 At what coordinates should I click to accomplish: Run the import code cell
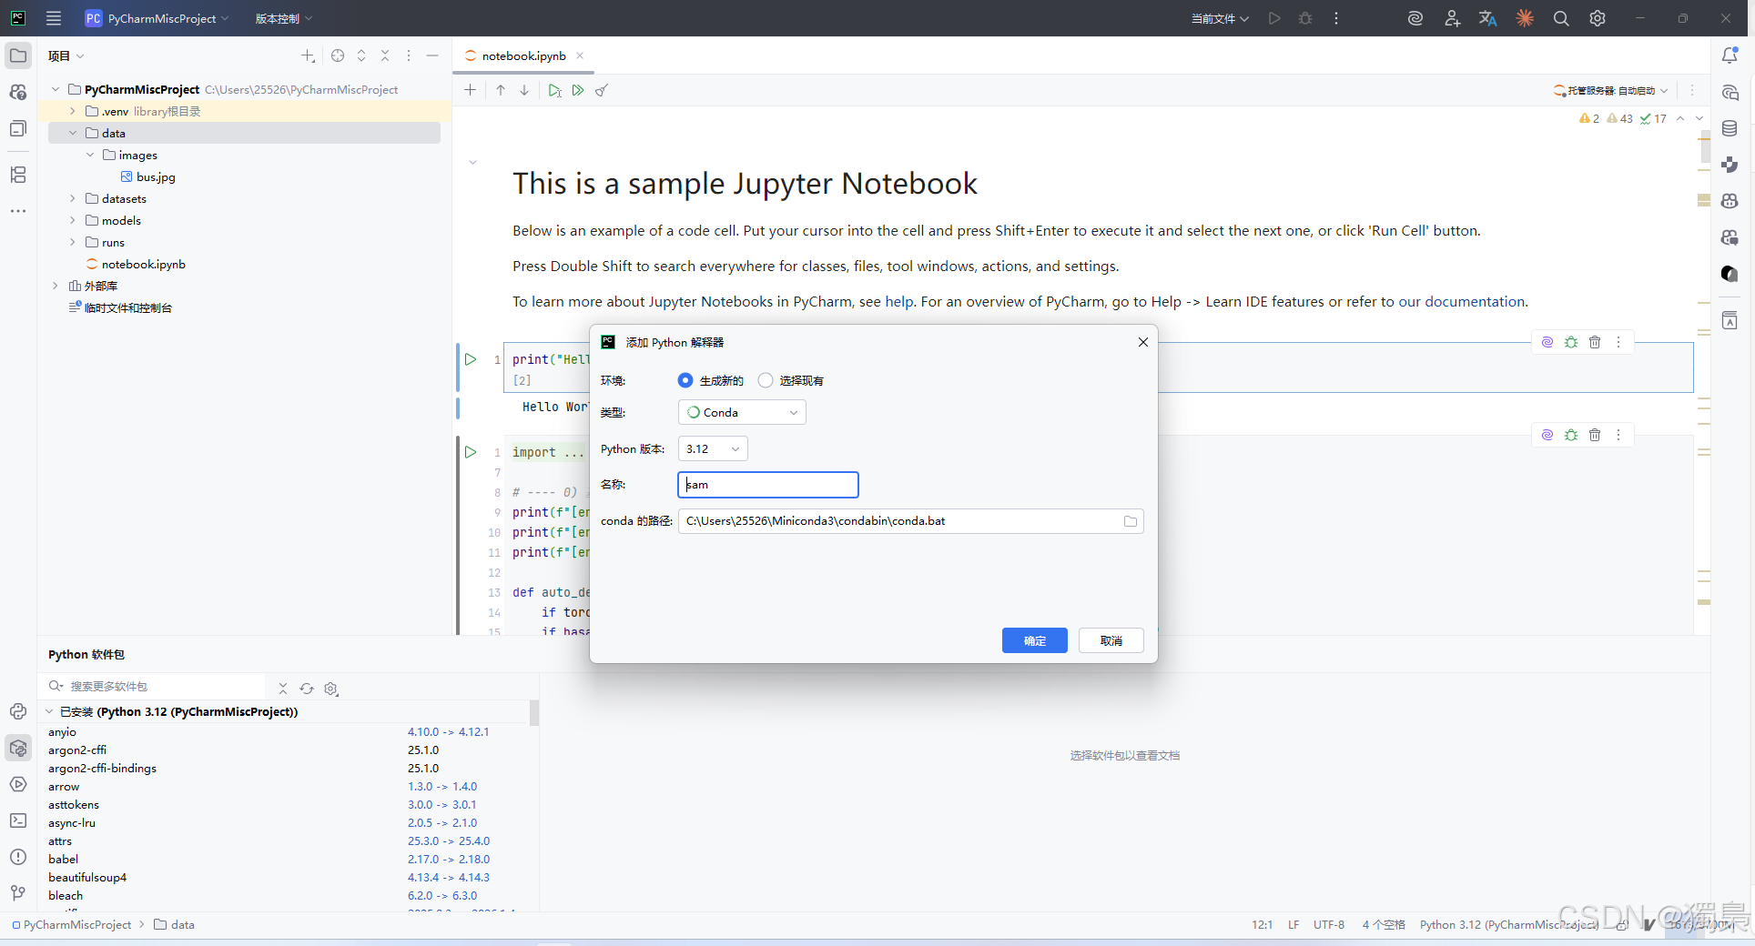coord(471,452)
